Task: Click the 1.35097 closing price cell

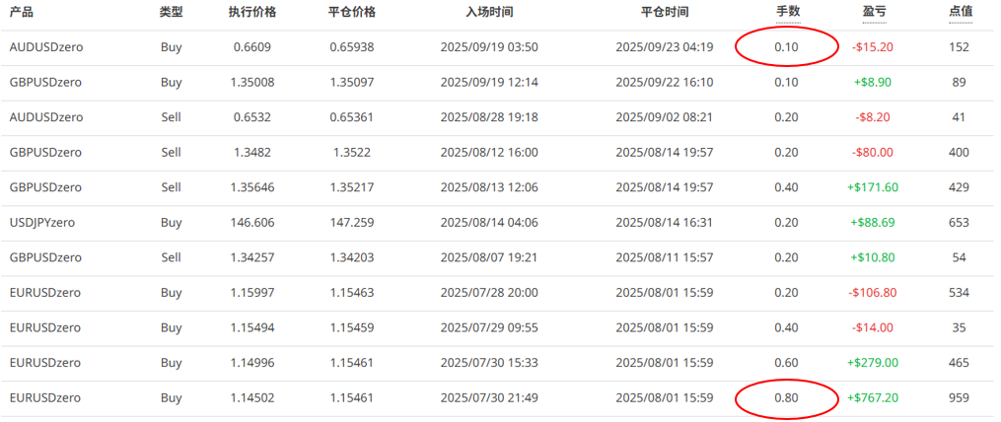Action: 351,82
